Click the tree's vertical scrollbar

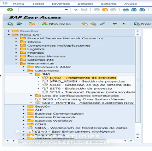138,79
